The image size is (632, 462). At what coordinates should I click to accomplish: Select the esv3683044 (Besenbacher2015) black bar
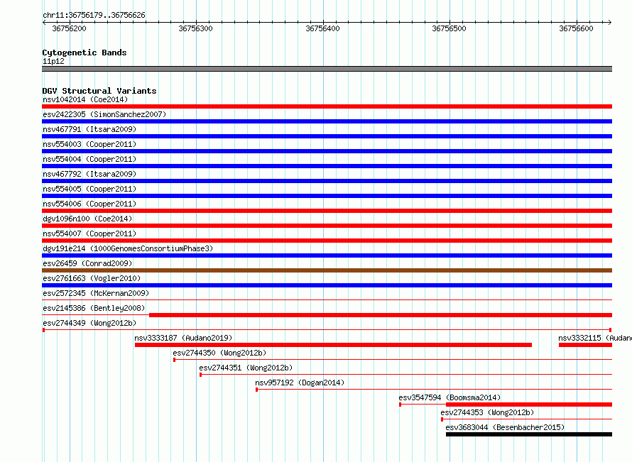(x=529, y=434)
